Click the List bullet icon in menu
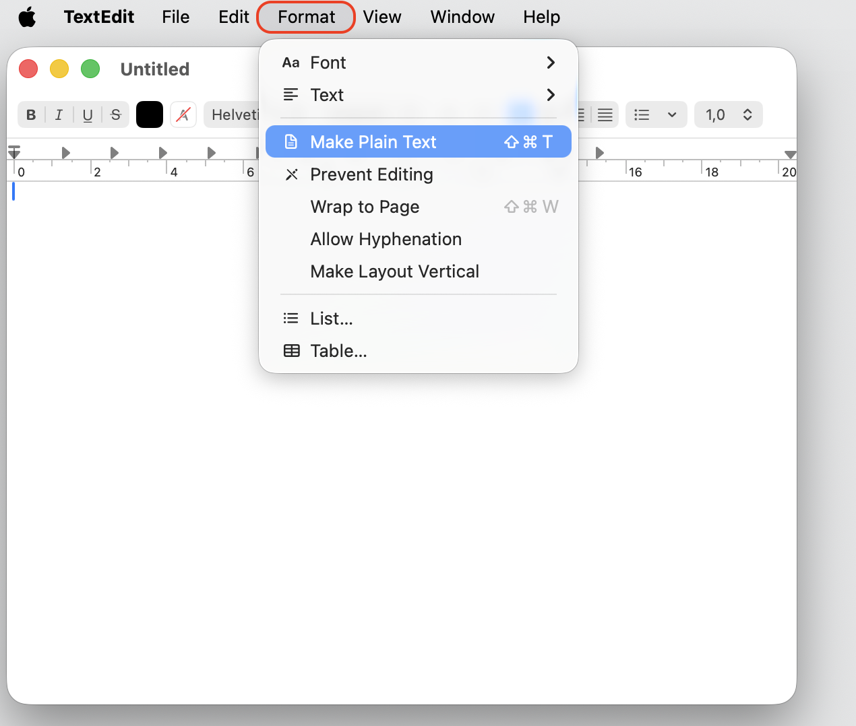The height and width of the screenshot is (726, 856). (291, 318)
